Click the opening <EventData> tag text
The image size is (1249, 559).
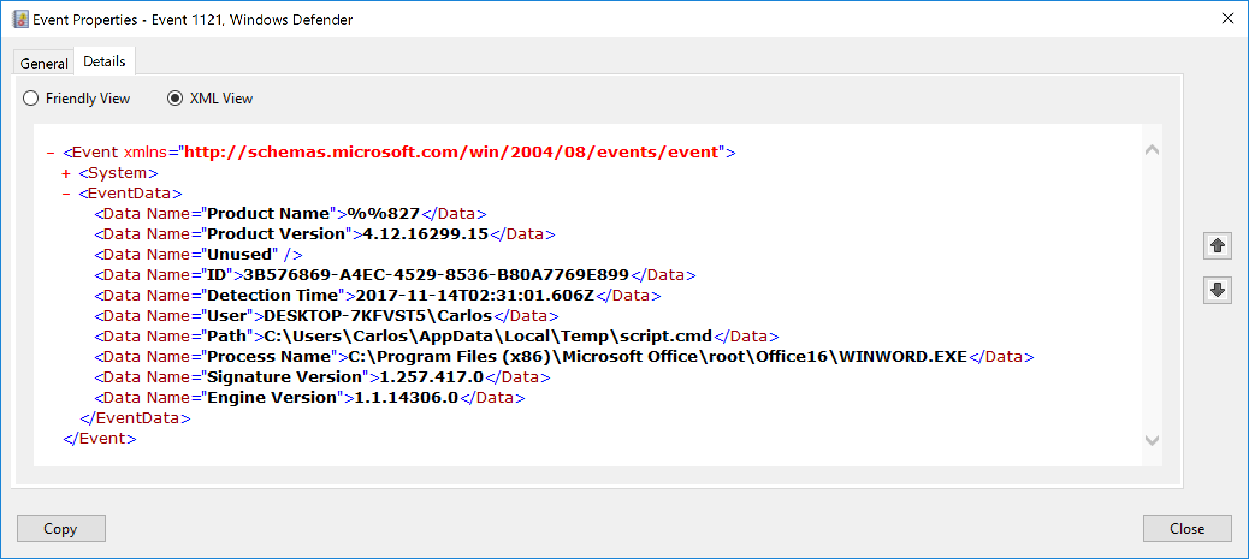[131, 193]
